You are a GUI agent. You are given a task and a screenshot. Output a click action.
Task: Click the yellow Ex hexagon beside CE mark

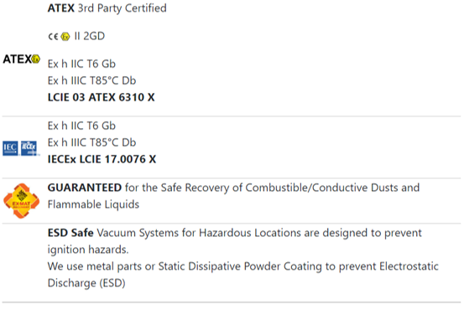point(65,36)
